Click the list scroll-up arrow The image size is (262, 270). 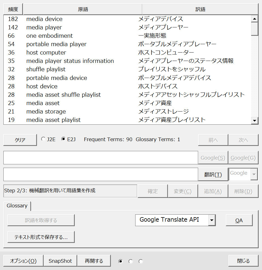click(x=254, y=19)
